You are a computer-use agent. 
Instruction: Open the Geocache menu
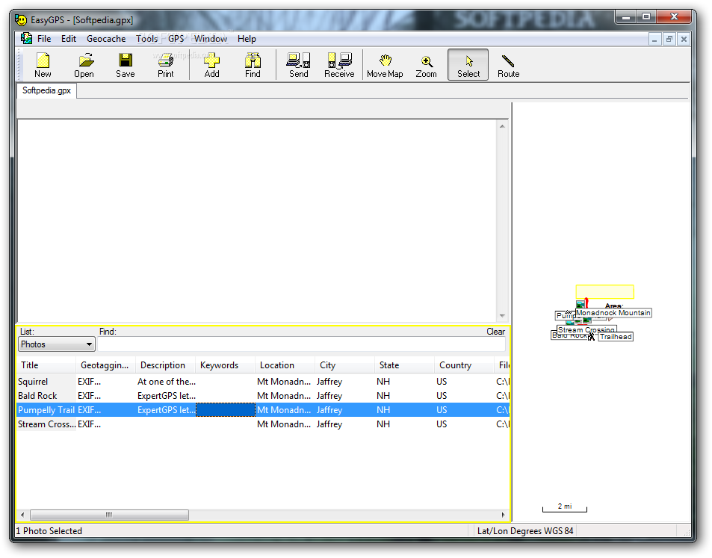106,39
